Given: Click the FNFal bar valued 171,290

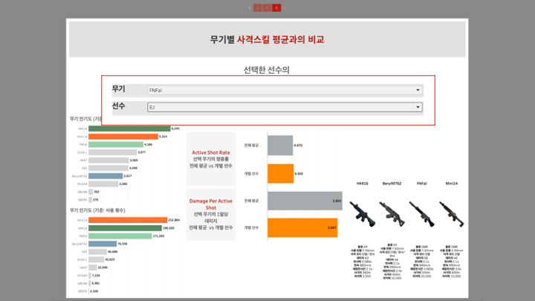Looking at the screenshot, I should 120,236.
